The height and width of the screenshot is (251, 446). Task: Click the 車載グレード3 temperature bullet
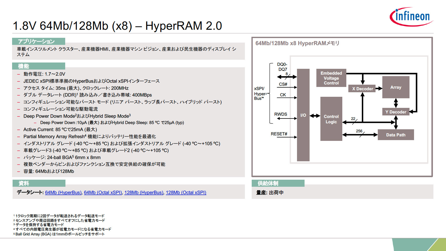pos(96,150)
